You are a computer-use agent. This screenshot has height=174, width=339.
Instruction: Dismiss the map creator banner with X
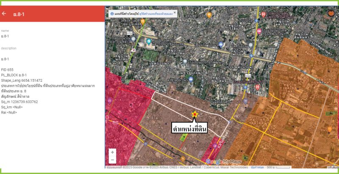(175, 13)
